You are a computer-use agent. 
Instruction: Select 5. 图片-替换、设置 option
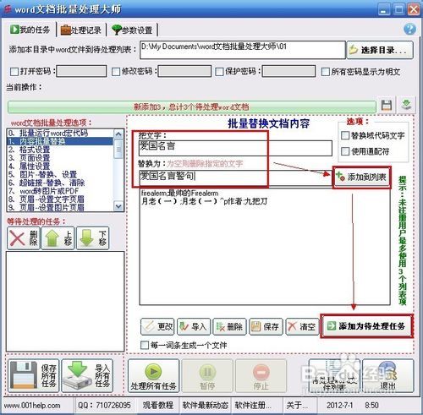[x=60, y=174]
